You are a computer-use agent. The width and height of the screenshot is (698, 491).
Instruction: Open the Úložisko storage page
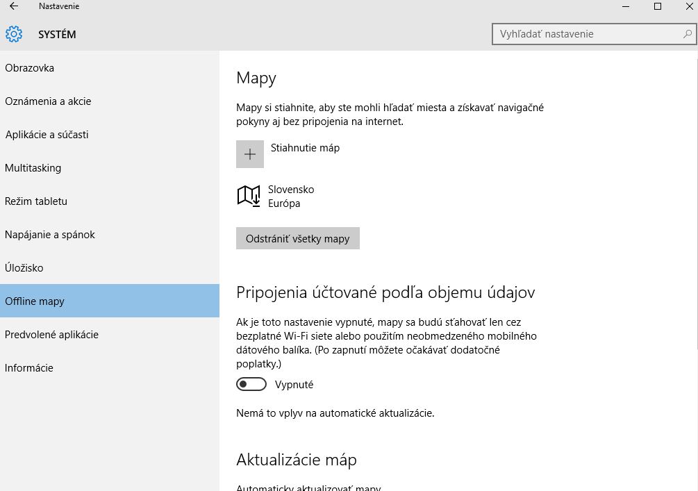[x=24, y=268]
